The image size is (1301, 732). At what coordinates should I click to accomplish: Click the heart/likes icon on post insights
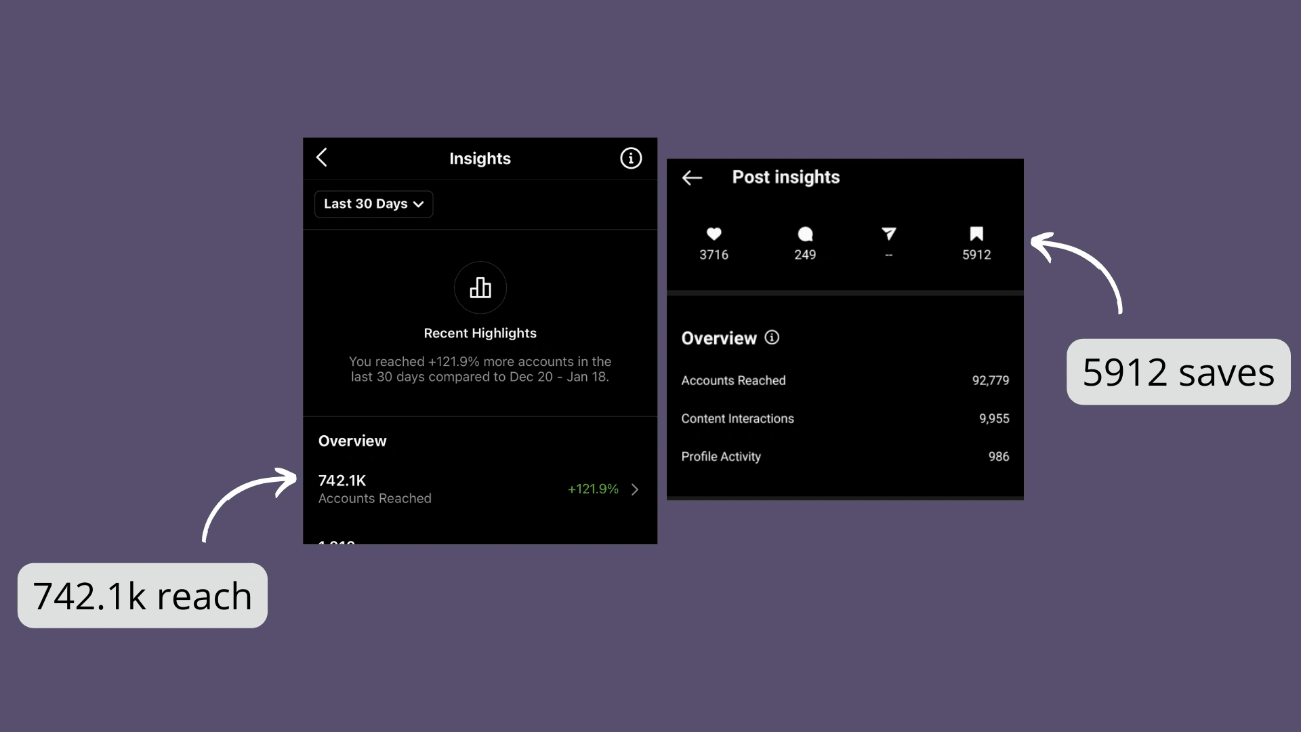[x=714, y=234]
